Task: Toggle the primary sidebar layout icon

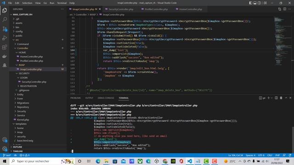Action: pyautogui.click(x=251, y=3)
